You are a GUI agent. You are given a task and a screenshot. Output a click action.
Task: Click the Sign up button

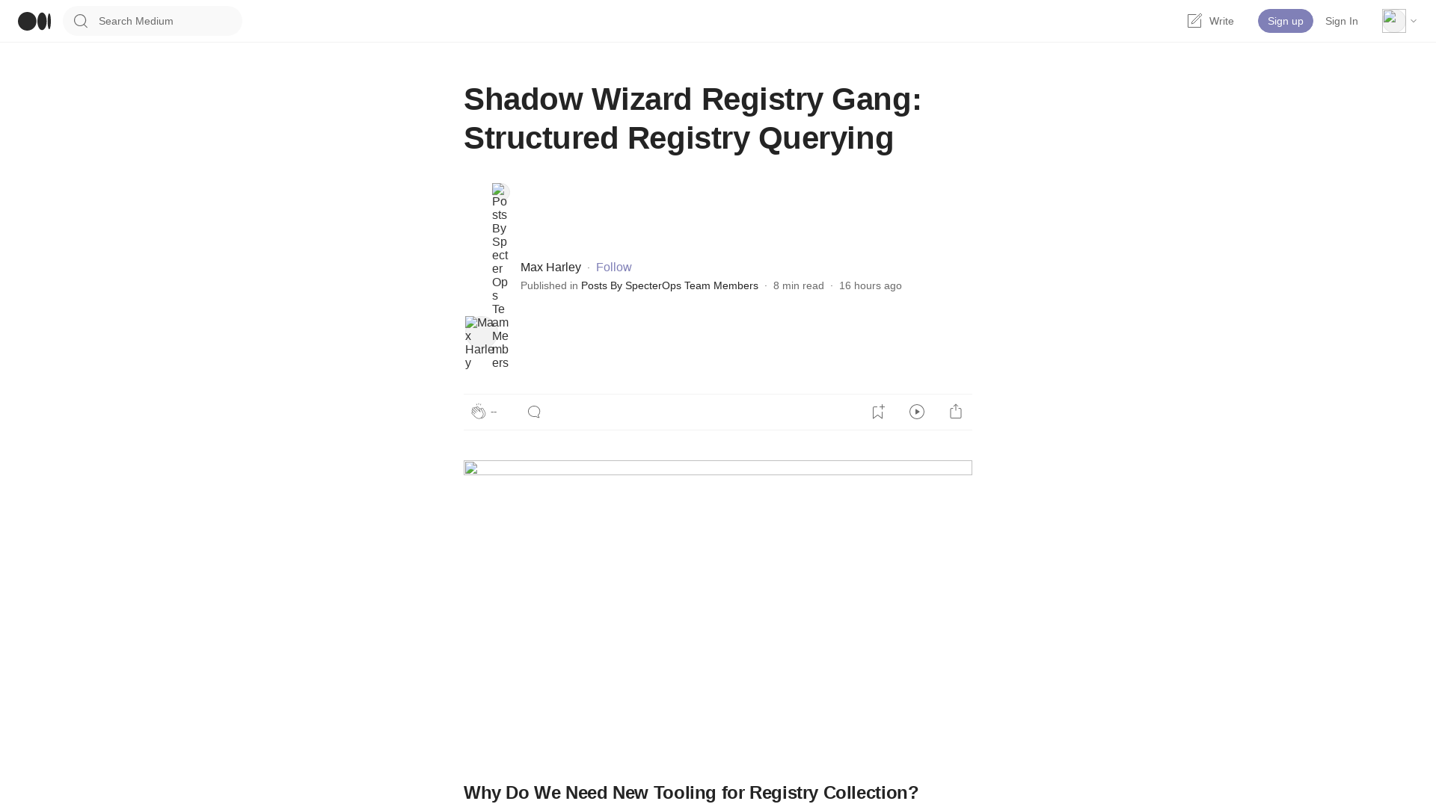tap(1285, 21)
